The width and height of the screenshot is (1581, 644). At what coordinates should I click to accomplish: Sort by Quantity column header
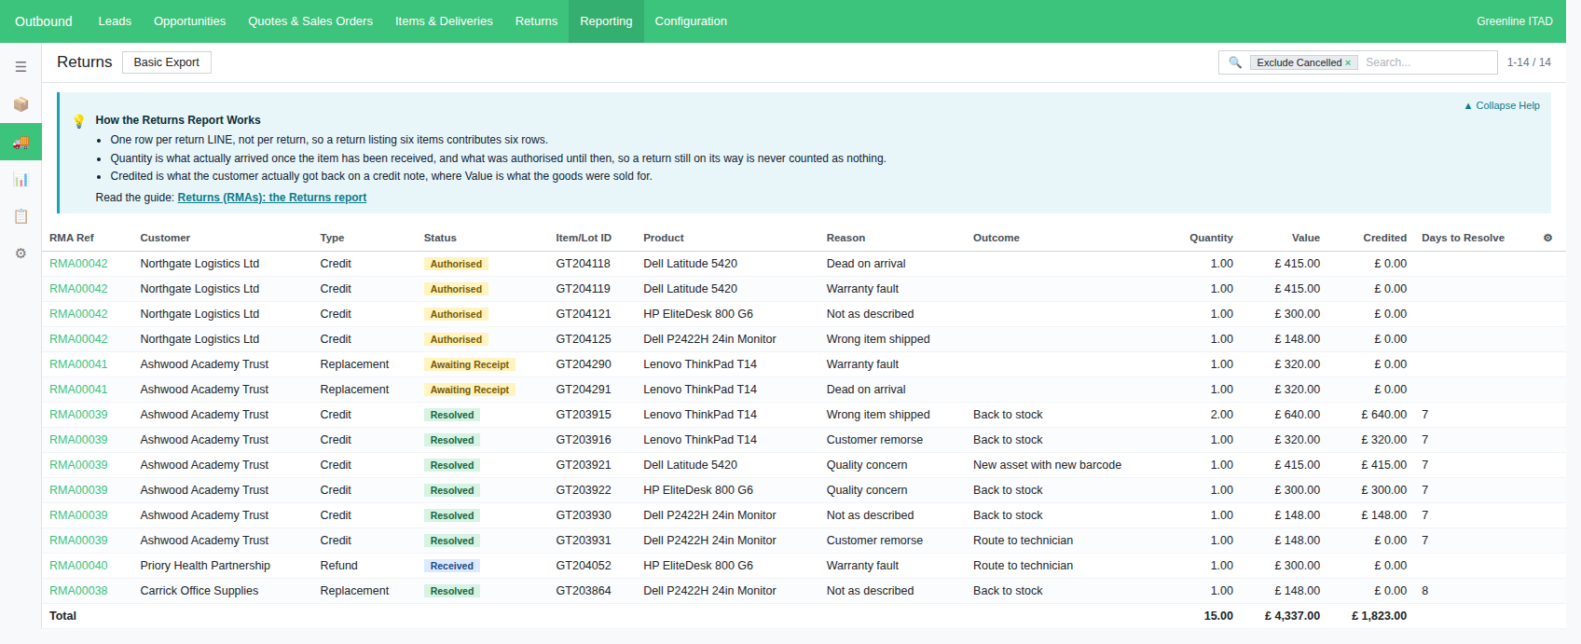point(1211,238)
